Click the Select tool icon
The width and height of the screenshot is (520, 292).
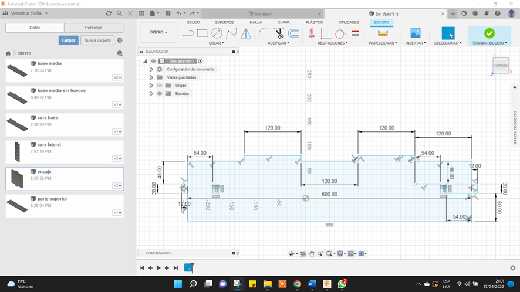448,33
